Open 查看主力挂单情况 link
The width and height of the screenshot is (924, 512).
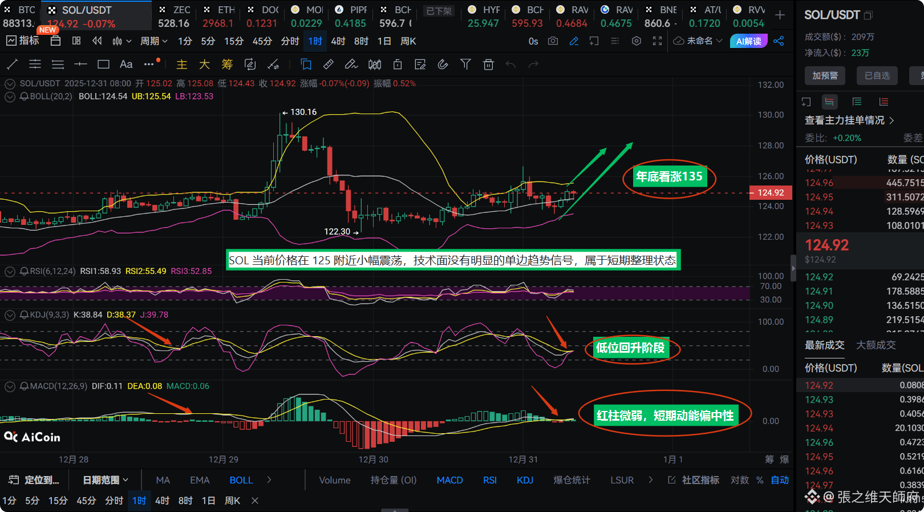click(849, 120)
